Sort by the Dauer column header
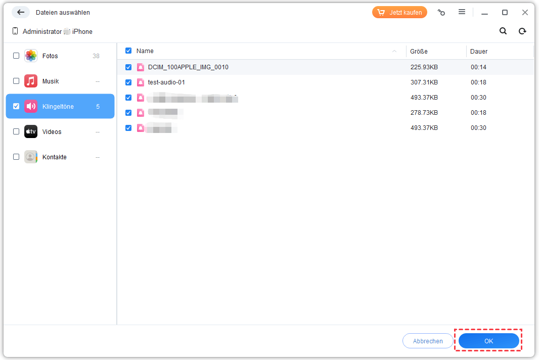 [x=479, y=52]
